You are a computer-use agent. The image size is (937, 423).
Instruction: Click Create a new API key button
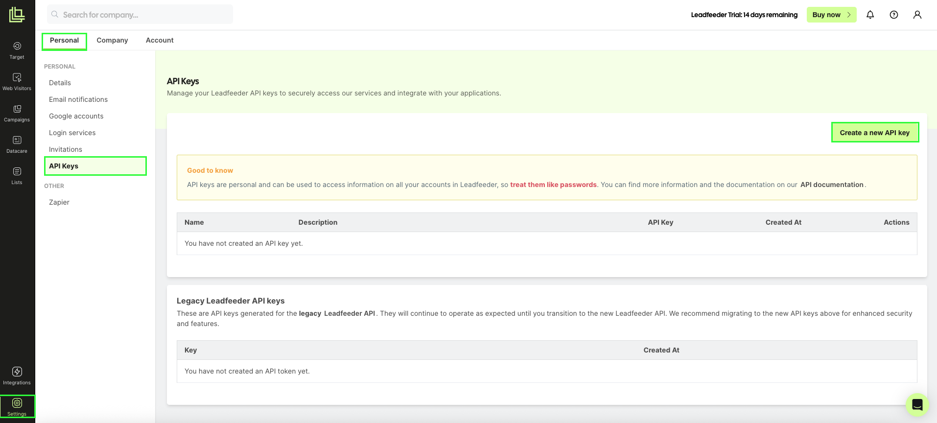tap(875, 133)
